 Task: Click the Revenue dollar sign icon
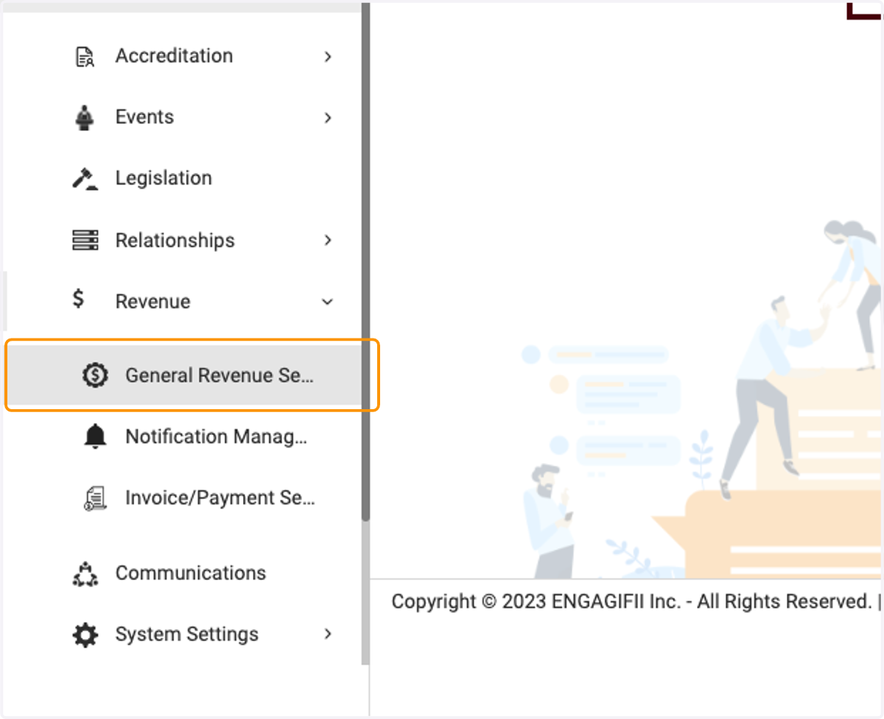(x=78, y=299)
